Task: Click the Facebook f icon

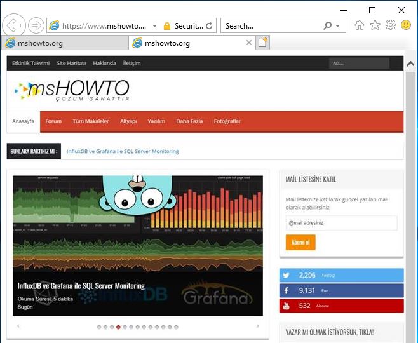Action: (286, 290)
